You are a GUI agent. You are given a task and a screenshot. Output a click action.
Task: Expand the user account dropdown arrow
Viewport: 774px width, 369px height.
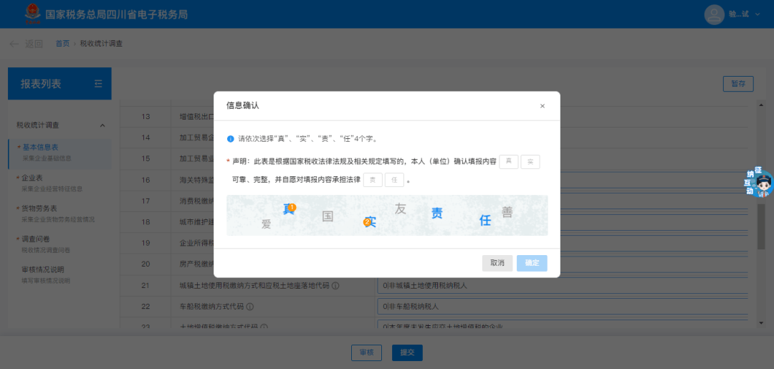(x=758, y=14)
